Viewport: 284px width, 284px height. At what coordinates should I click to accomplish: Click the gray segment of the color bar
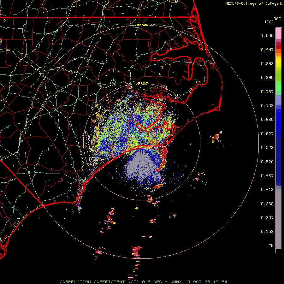point(279,219)
